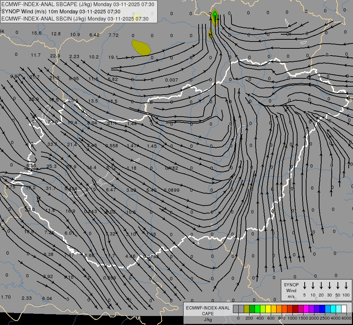
Task: Pick the bright green CAPE legend swatch
Action: pyautogui.click(x=257, y=309)
